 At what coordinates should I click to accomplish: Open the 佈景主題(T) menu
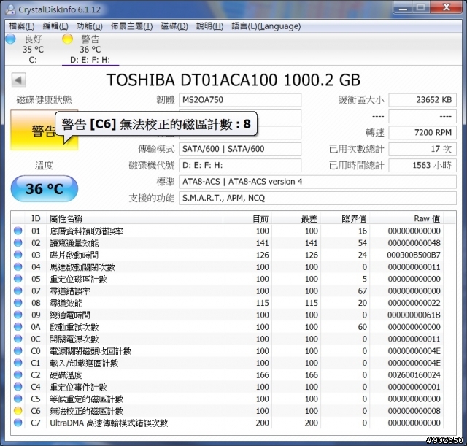point(131,26)
